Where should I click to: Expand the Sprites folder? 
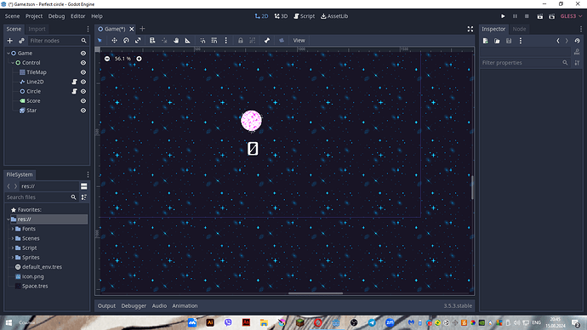pos(13,258)
